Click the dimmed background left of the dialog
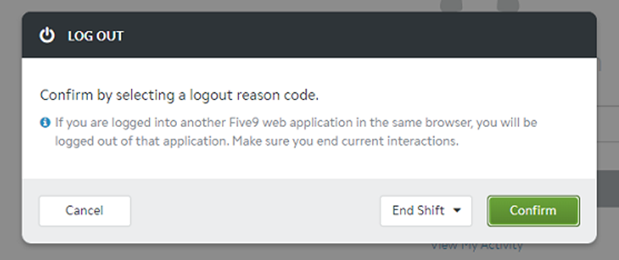 (x=11, y=130)
